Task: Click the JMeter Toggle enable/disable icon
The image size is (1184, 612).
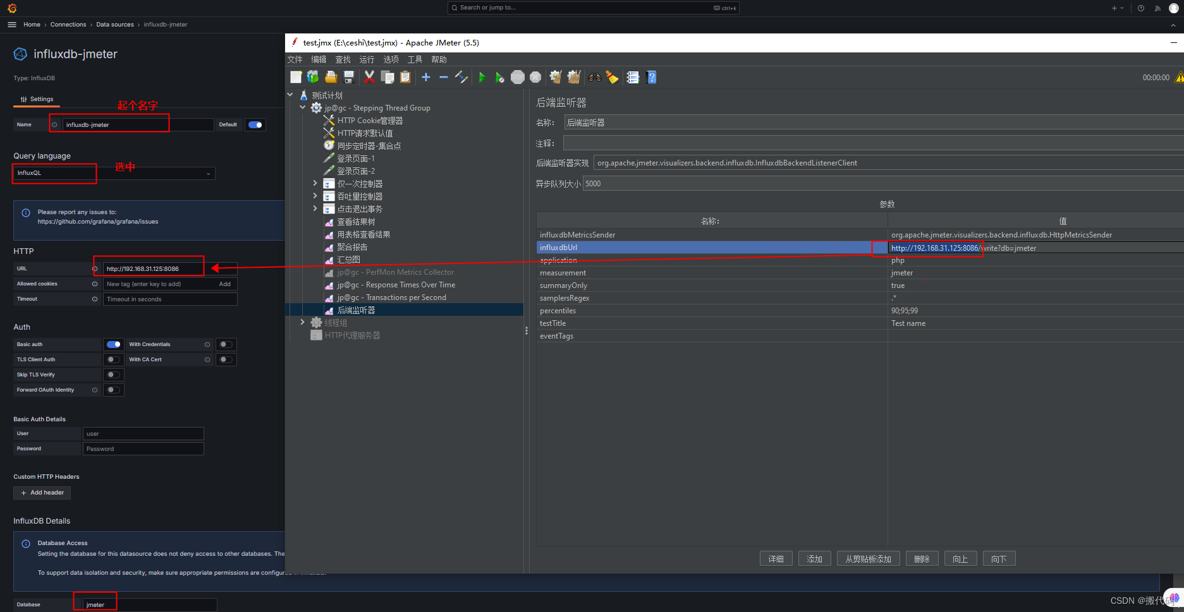Action: [x=461, y=77]
